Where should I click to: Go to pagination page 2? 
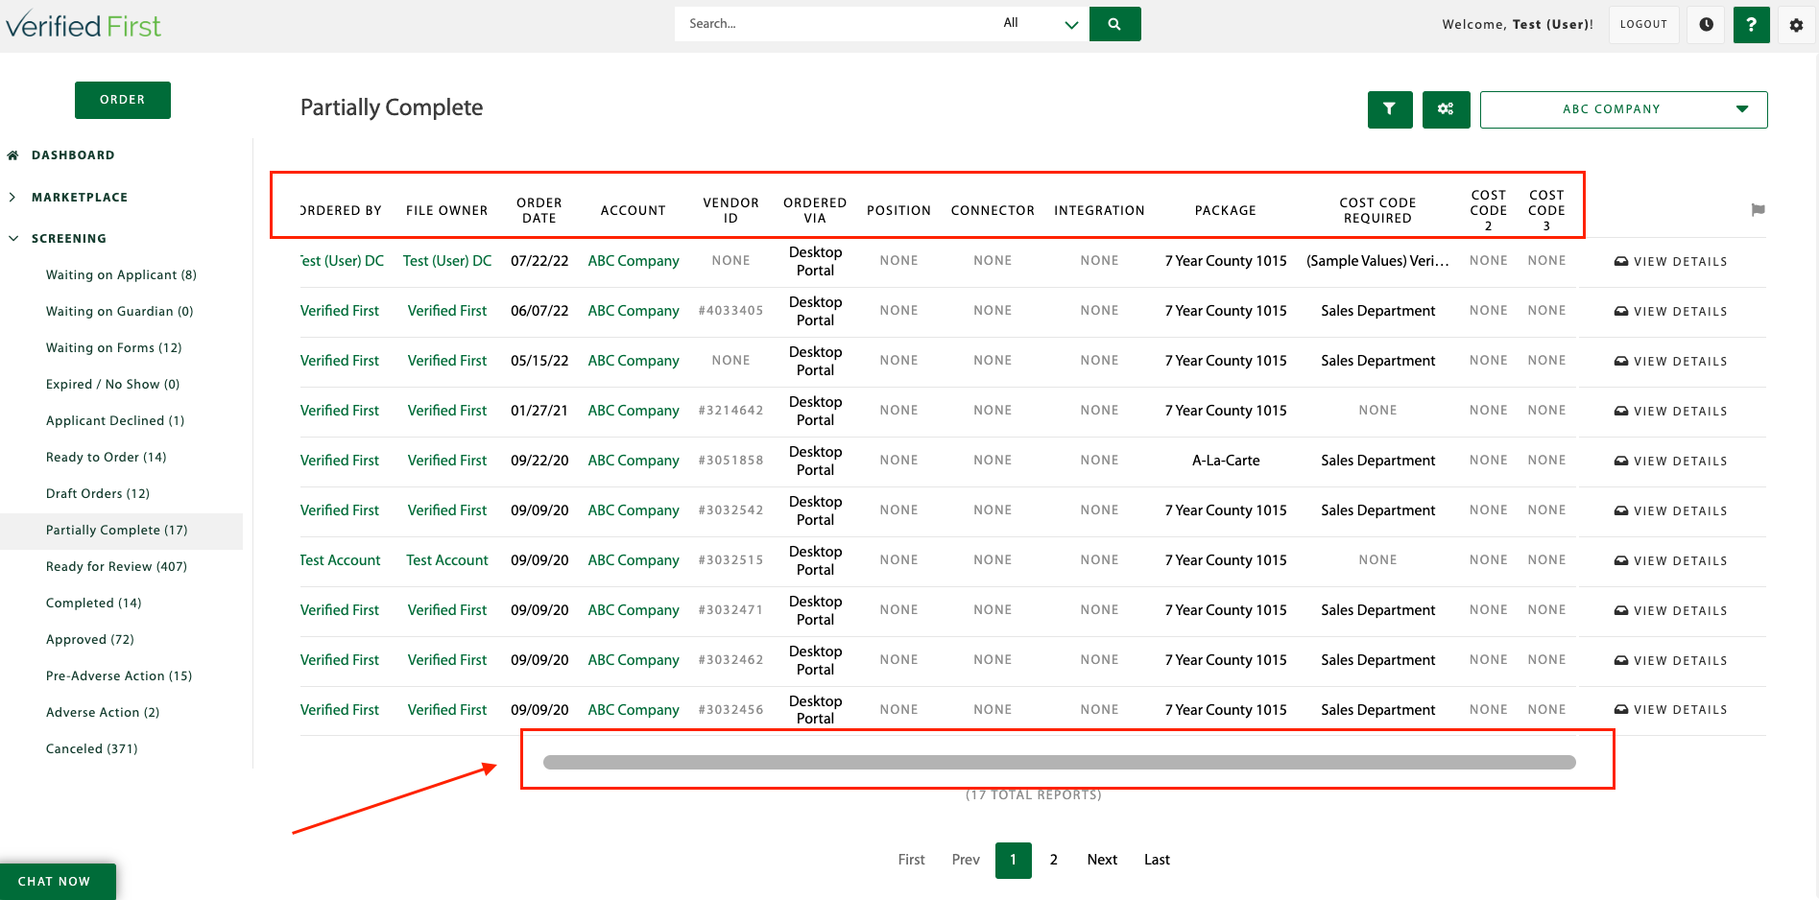coord(1054,860)
